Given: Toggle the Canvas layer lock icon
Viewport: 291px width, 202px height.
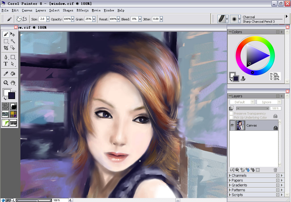Looking at the screenshot, I should coord(276,128).
